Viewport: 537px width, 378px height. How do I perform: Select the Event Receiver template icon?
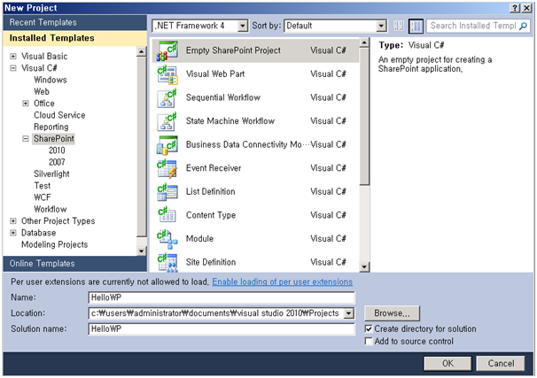[167, 168]
